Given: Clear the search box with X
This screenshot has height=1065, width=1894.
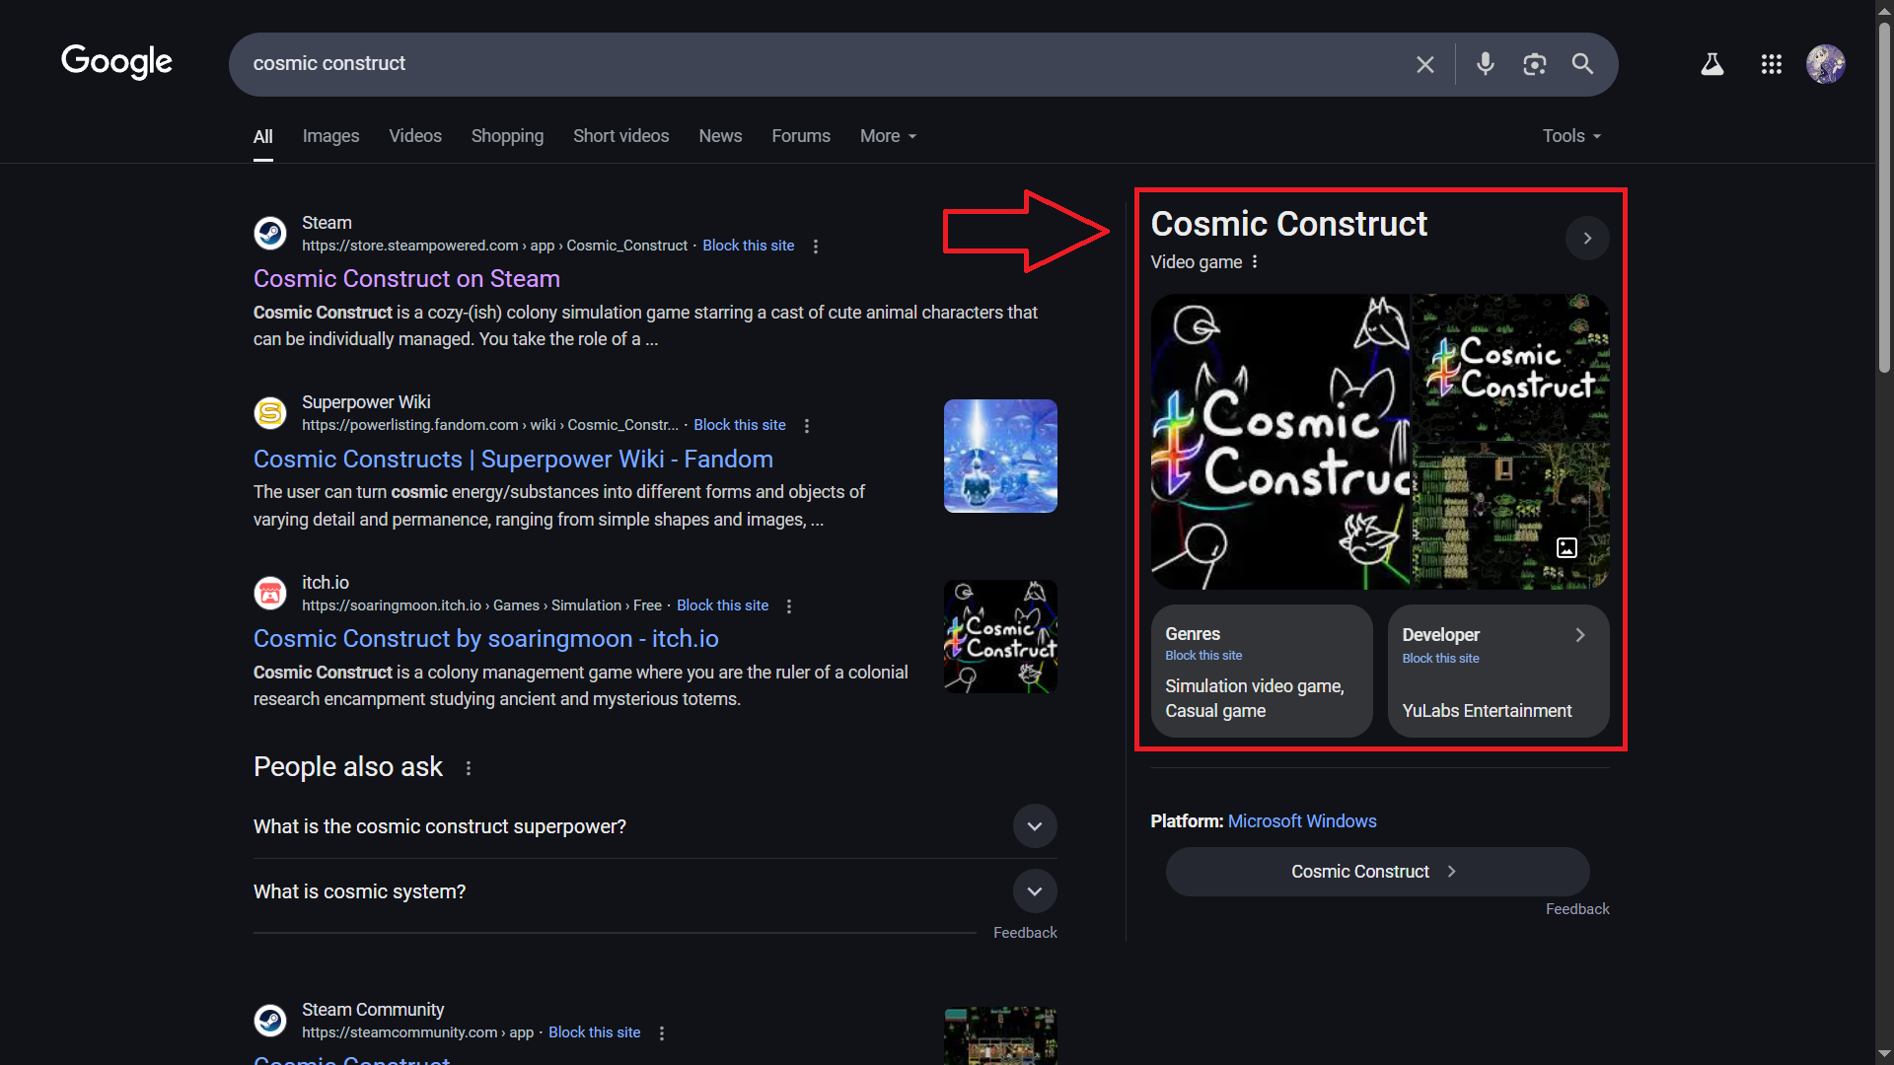Looking at the screenshot, I should coord(1425,64).
